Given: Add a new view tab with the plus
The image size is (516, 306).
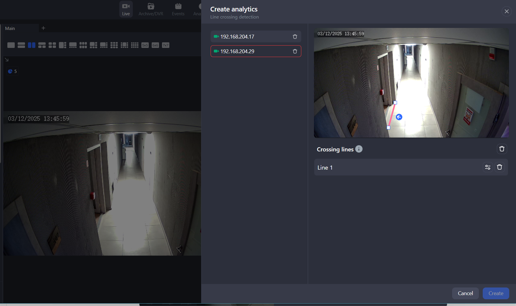Looking at the screenshot, I should point(43,28).
